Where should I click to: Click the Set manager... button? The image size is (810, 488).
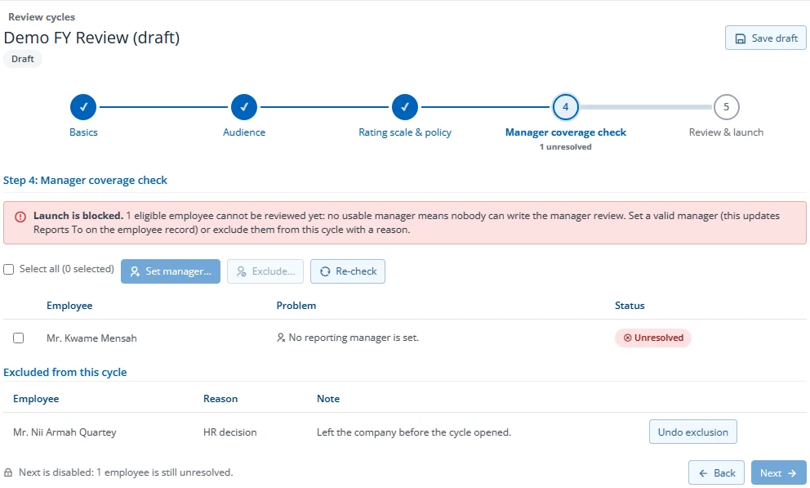(171, 271)
